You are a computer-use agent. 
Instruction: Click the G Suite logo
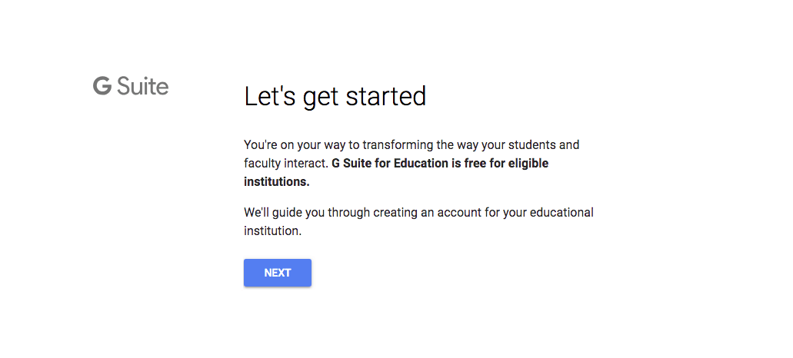coord(131,86)
